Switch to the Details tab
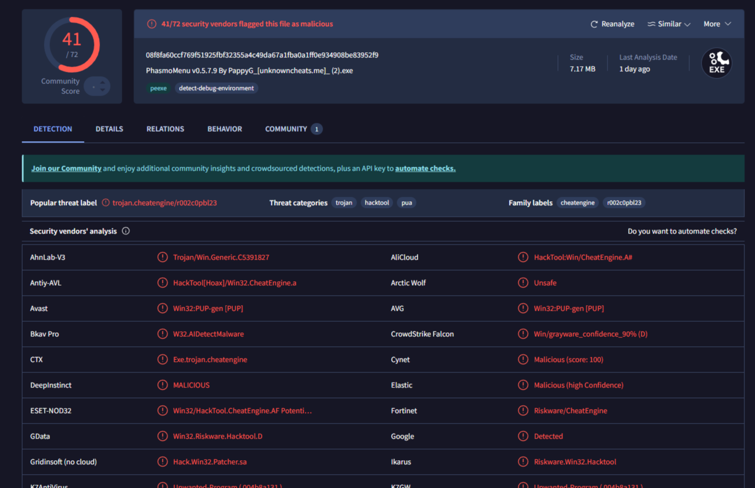 109,129
